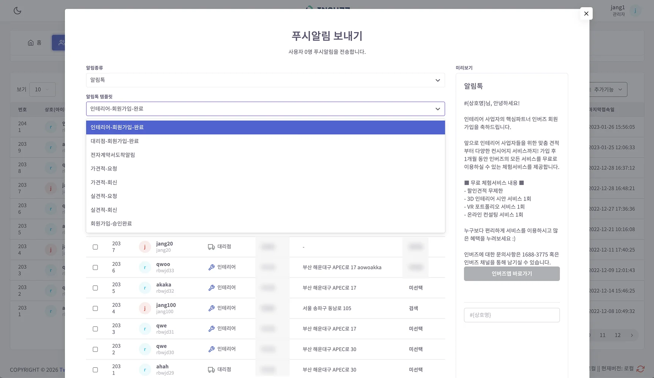Select checkbox for row 2037 jang20

tap(95, 247)
